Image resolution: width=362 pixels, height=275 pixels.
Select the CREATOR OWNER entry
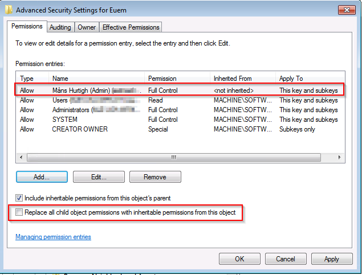point(80,129)
